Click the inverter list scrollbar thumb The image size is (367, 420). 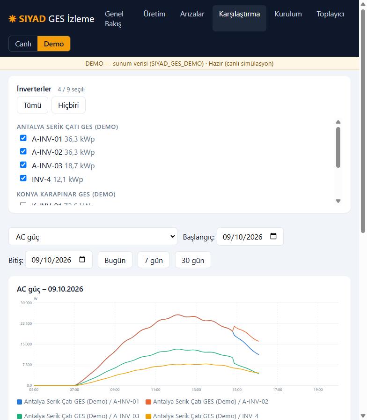pos(338,147)
